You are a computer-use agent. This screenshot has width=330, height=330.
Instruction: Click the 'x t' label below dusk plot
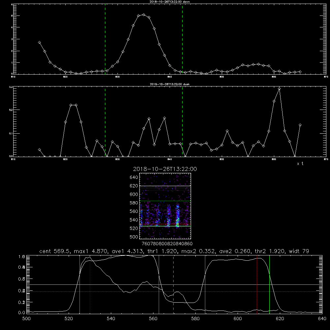300,164
